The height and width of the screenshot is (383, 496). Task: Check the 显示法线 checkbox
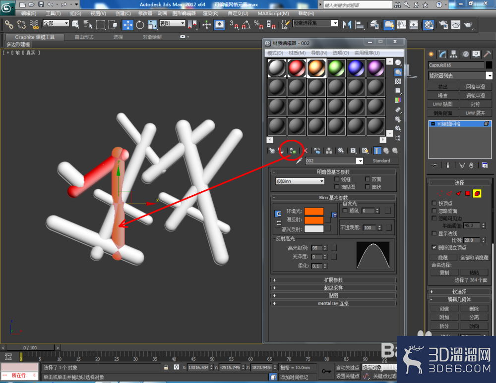pyautogui.click(x=434, y=233)
